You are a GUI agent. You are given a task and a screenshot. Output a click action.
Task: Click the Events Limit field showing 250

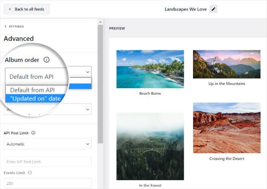(48, 183)
